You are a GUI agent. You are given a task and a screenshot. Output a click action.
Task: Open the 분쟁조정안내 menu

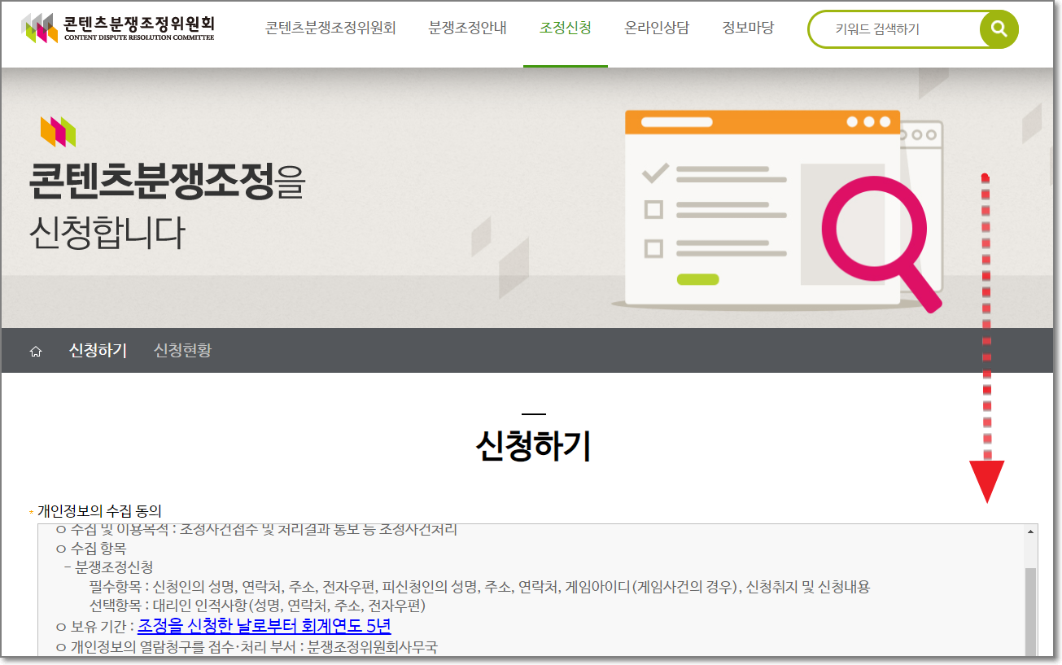466,27
